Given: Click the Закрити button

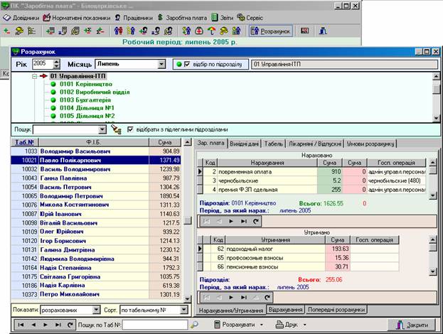Looking at the screenshot, I should click(412, 325).
